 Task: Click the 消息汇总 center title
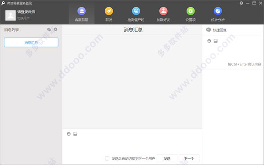133,30
